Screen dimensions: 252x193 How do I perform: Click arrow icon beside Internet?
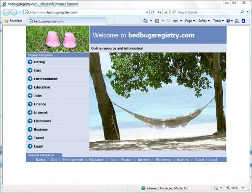click(x=30, y=112)
